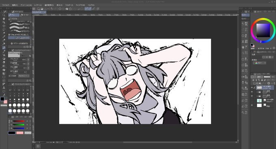
Task: Toggle visibility of 用紙 paper layer
Action: pyautogui.click(x=252, y=105)
